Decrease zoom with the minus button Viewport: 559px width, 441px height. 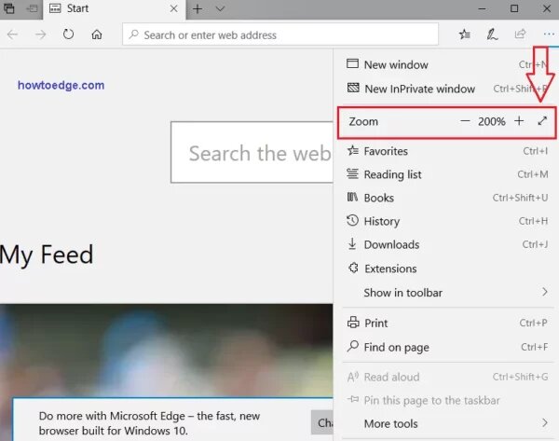(x=465, y=121)
